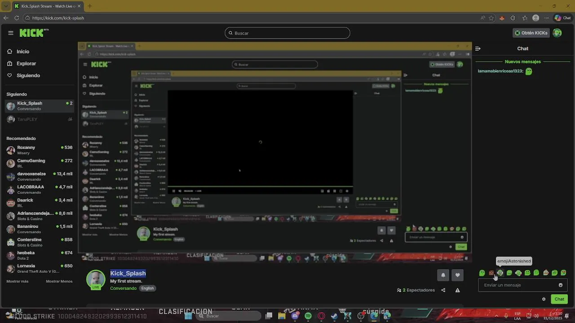Click the 2 Espectadores viewer count
Viewport: 575px width, 323px height.
point(416,290)
